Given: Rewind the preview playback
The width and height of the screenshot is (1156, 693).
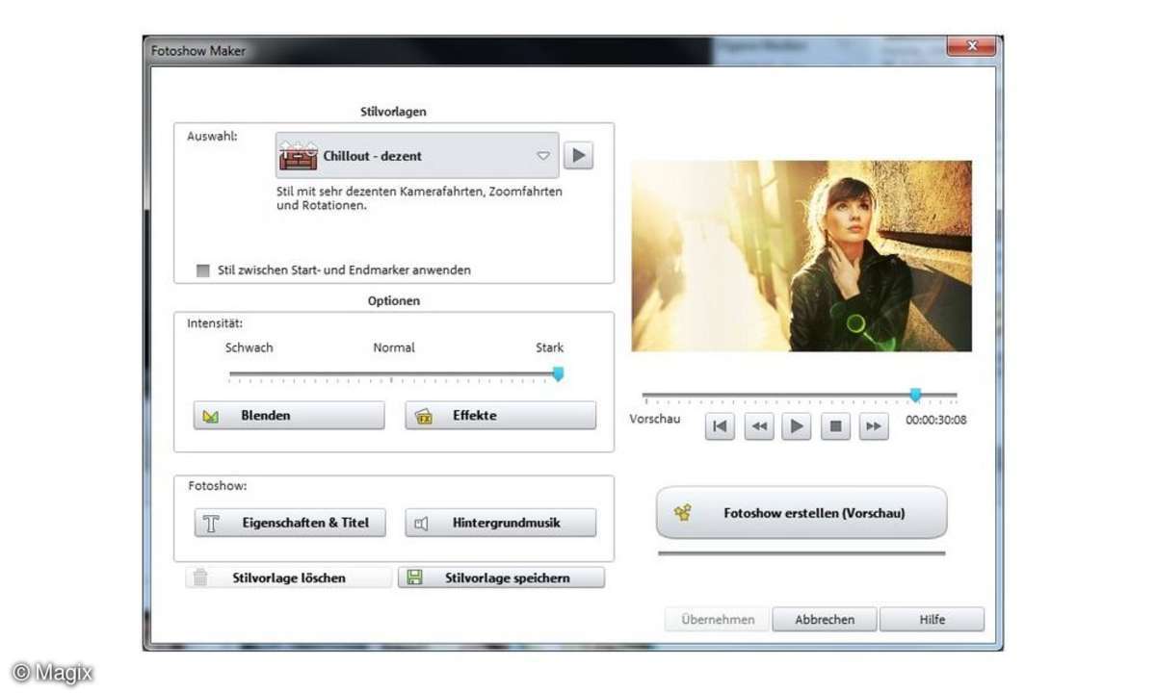Looking at the screenshot, I should (758, 426).
